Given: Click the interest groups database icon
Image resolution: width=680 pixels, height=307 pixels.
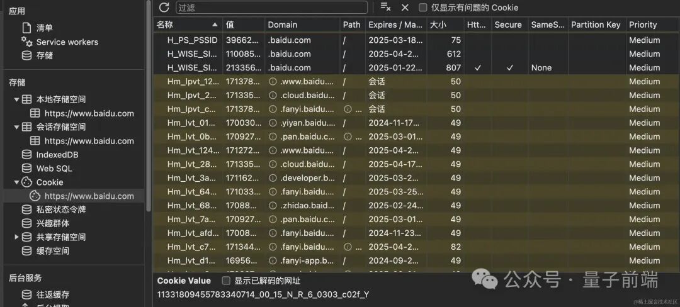Looking at the screenshot, I should pos(27,223).
